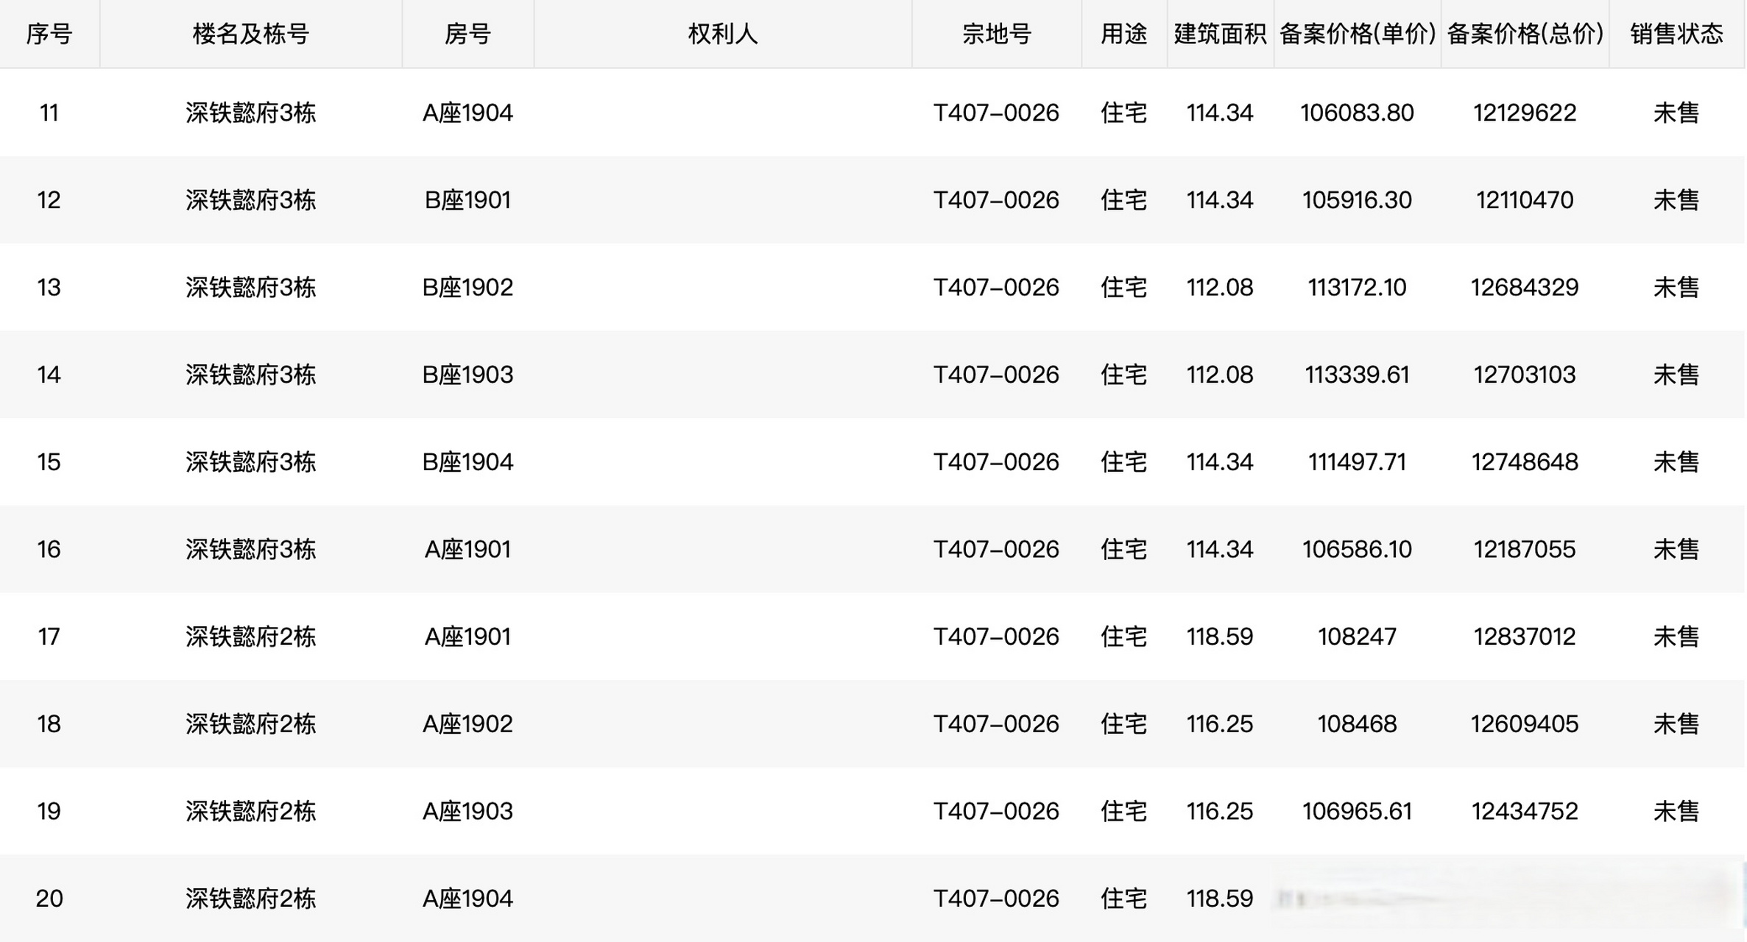Click total price 12129622
The image size is (1747, 942).
1525,113
